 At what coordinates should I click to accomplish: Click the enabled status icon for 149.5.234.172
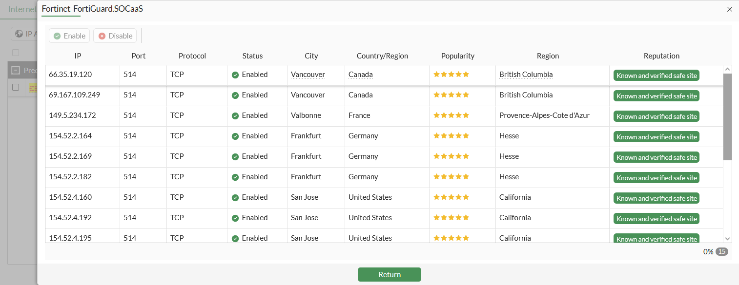click(235, 115)
